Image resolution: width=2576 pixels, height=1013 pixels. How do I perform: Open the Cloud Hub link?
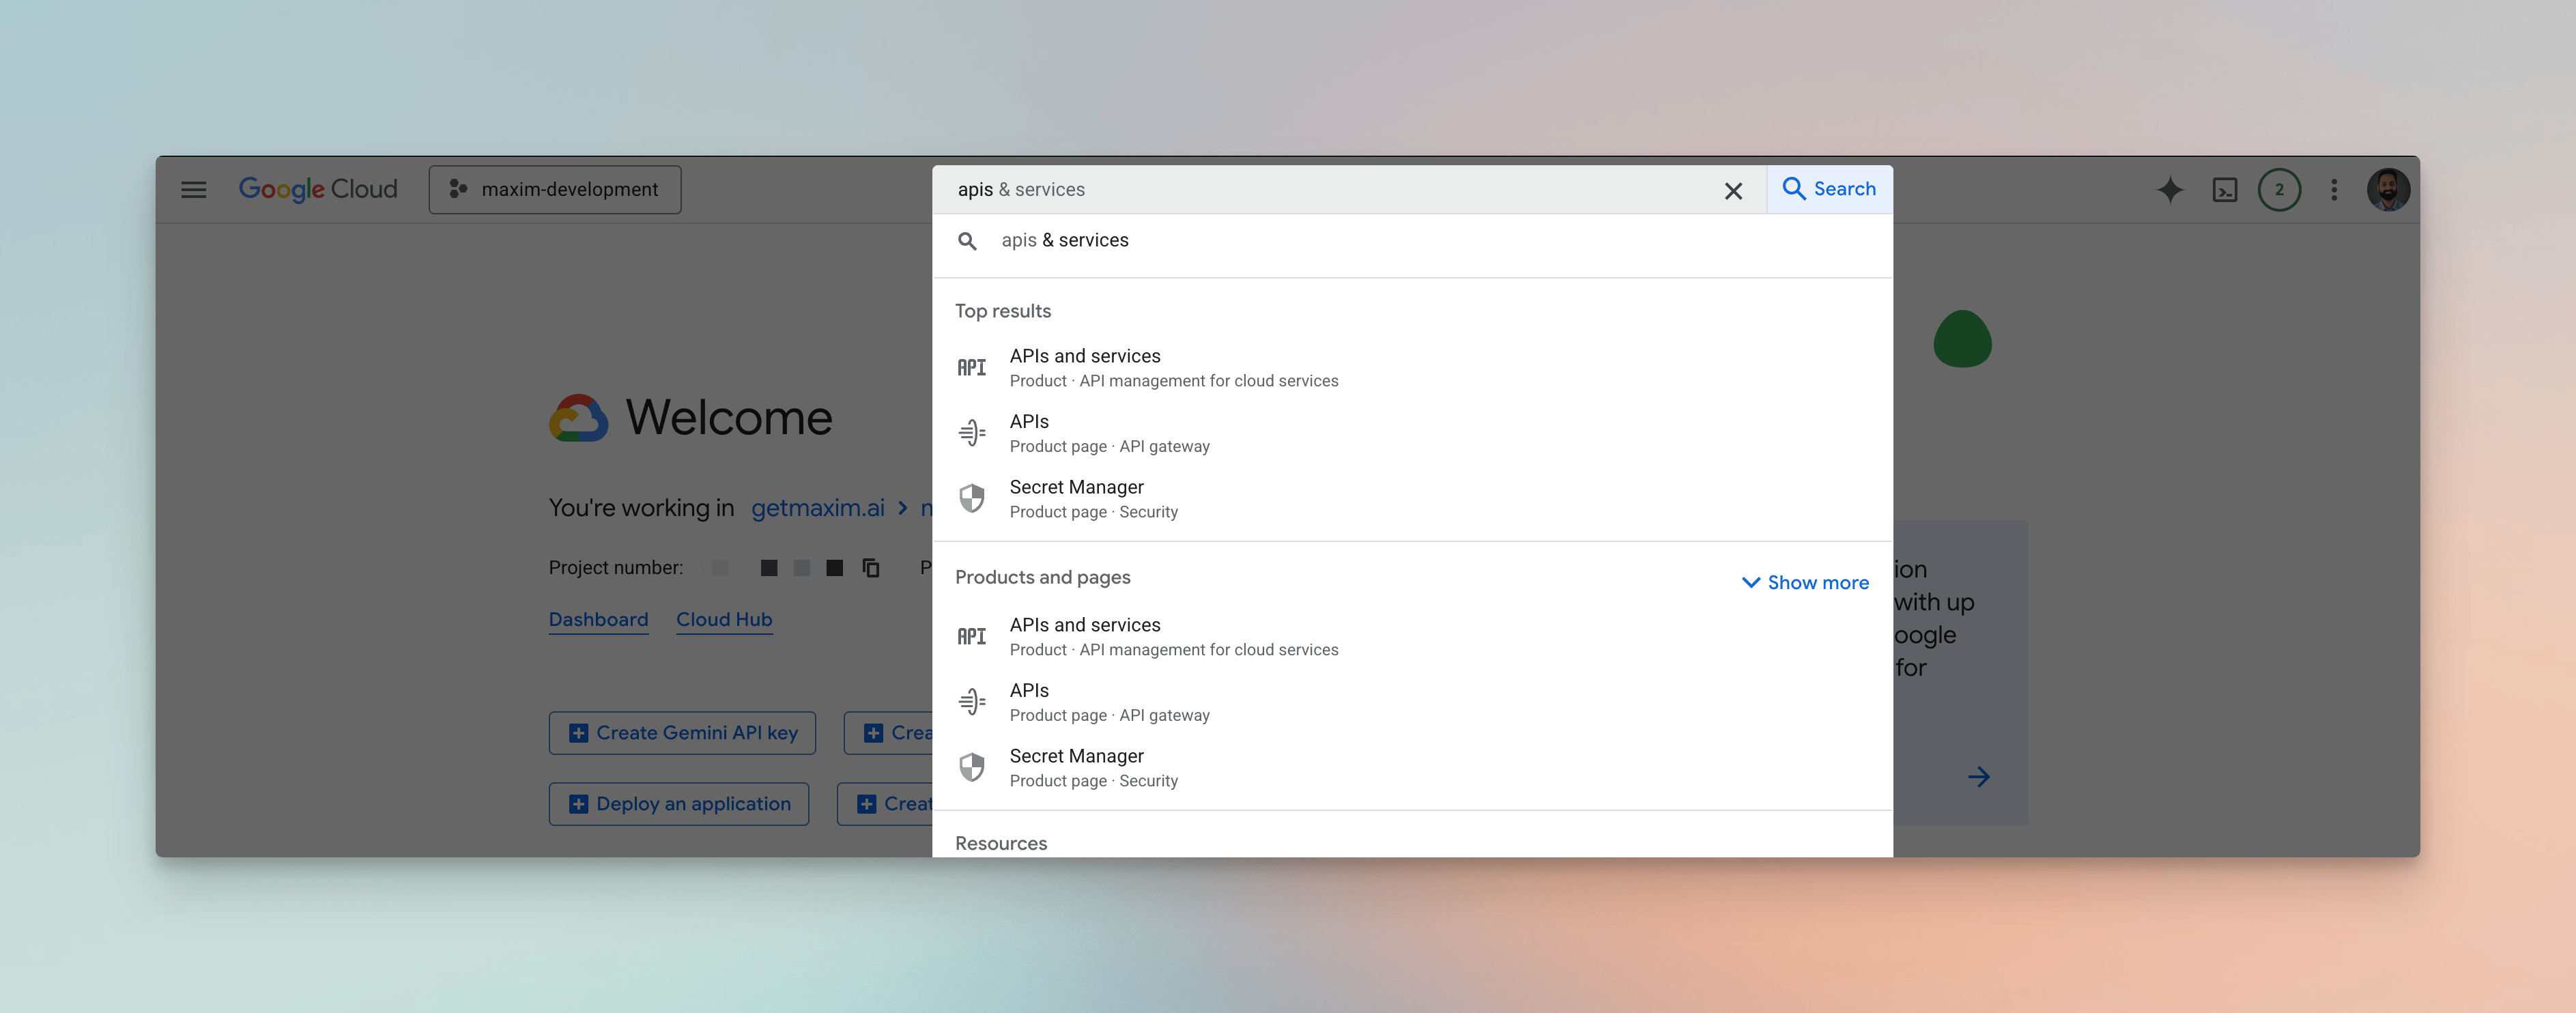[x=724, y=620]
